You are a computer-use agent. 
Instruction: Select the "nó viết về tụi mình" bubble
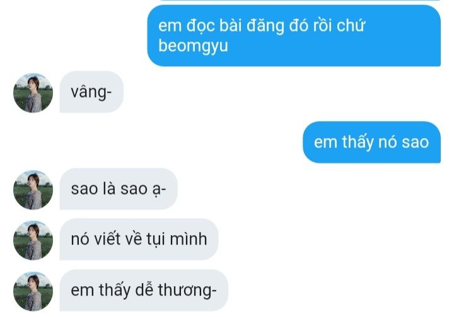point(139,239)
